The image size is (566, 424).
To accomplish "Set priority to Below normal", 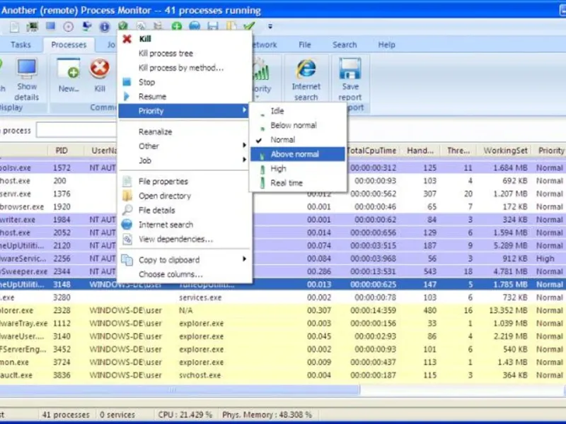I will (298, 126).
